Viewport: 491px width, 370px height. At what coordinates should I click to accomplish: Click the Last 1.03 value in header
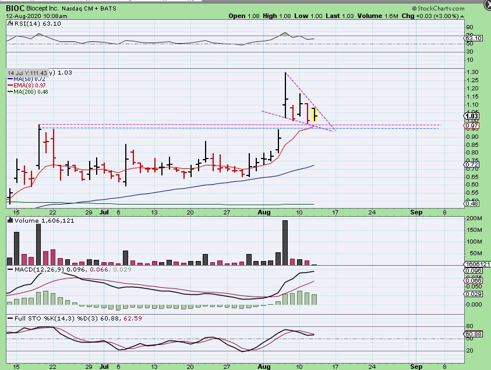point(340,16)
